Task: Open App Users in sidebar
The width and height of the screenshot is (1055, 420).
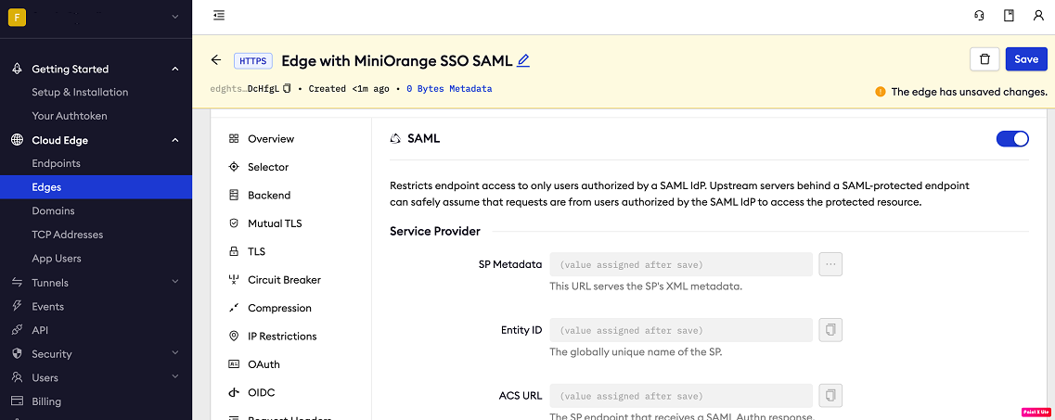Action: (x=57, y=259)
